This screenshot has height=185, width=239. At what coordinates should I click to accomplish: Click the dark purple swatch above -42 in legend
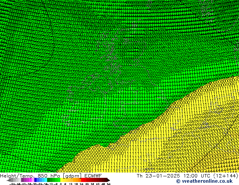point(22,180)
